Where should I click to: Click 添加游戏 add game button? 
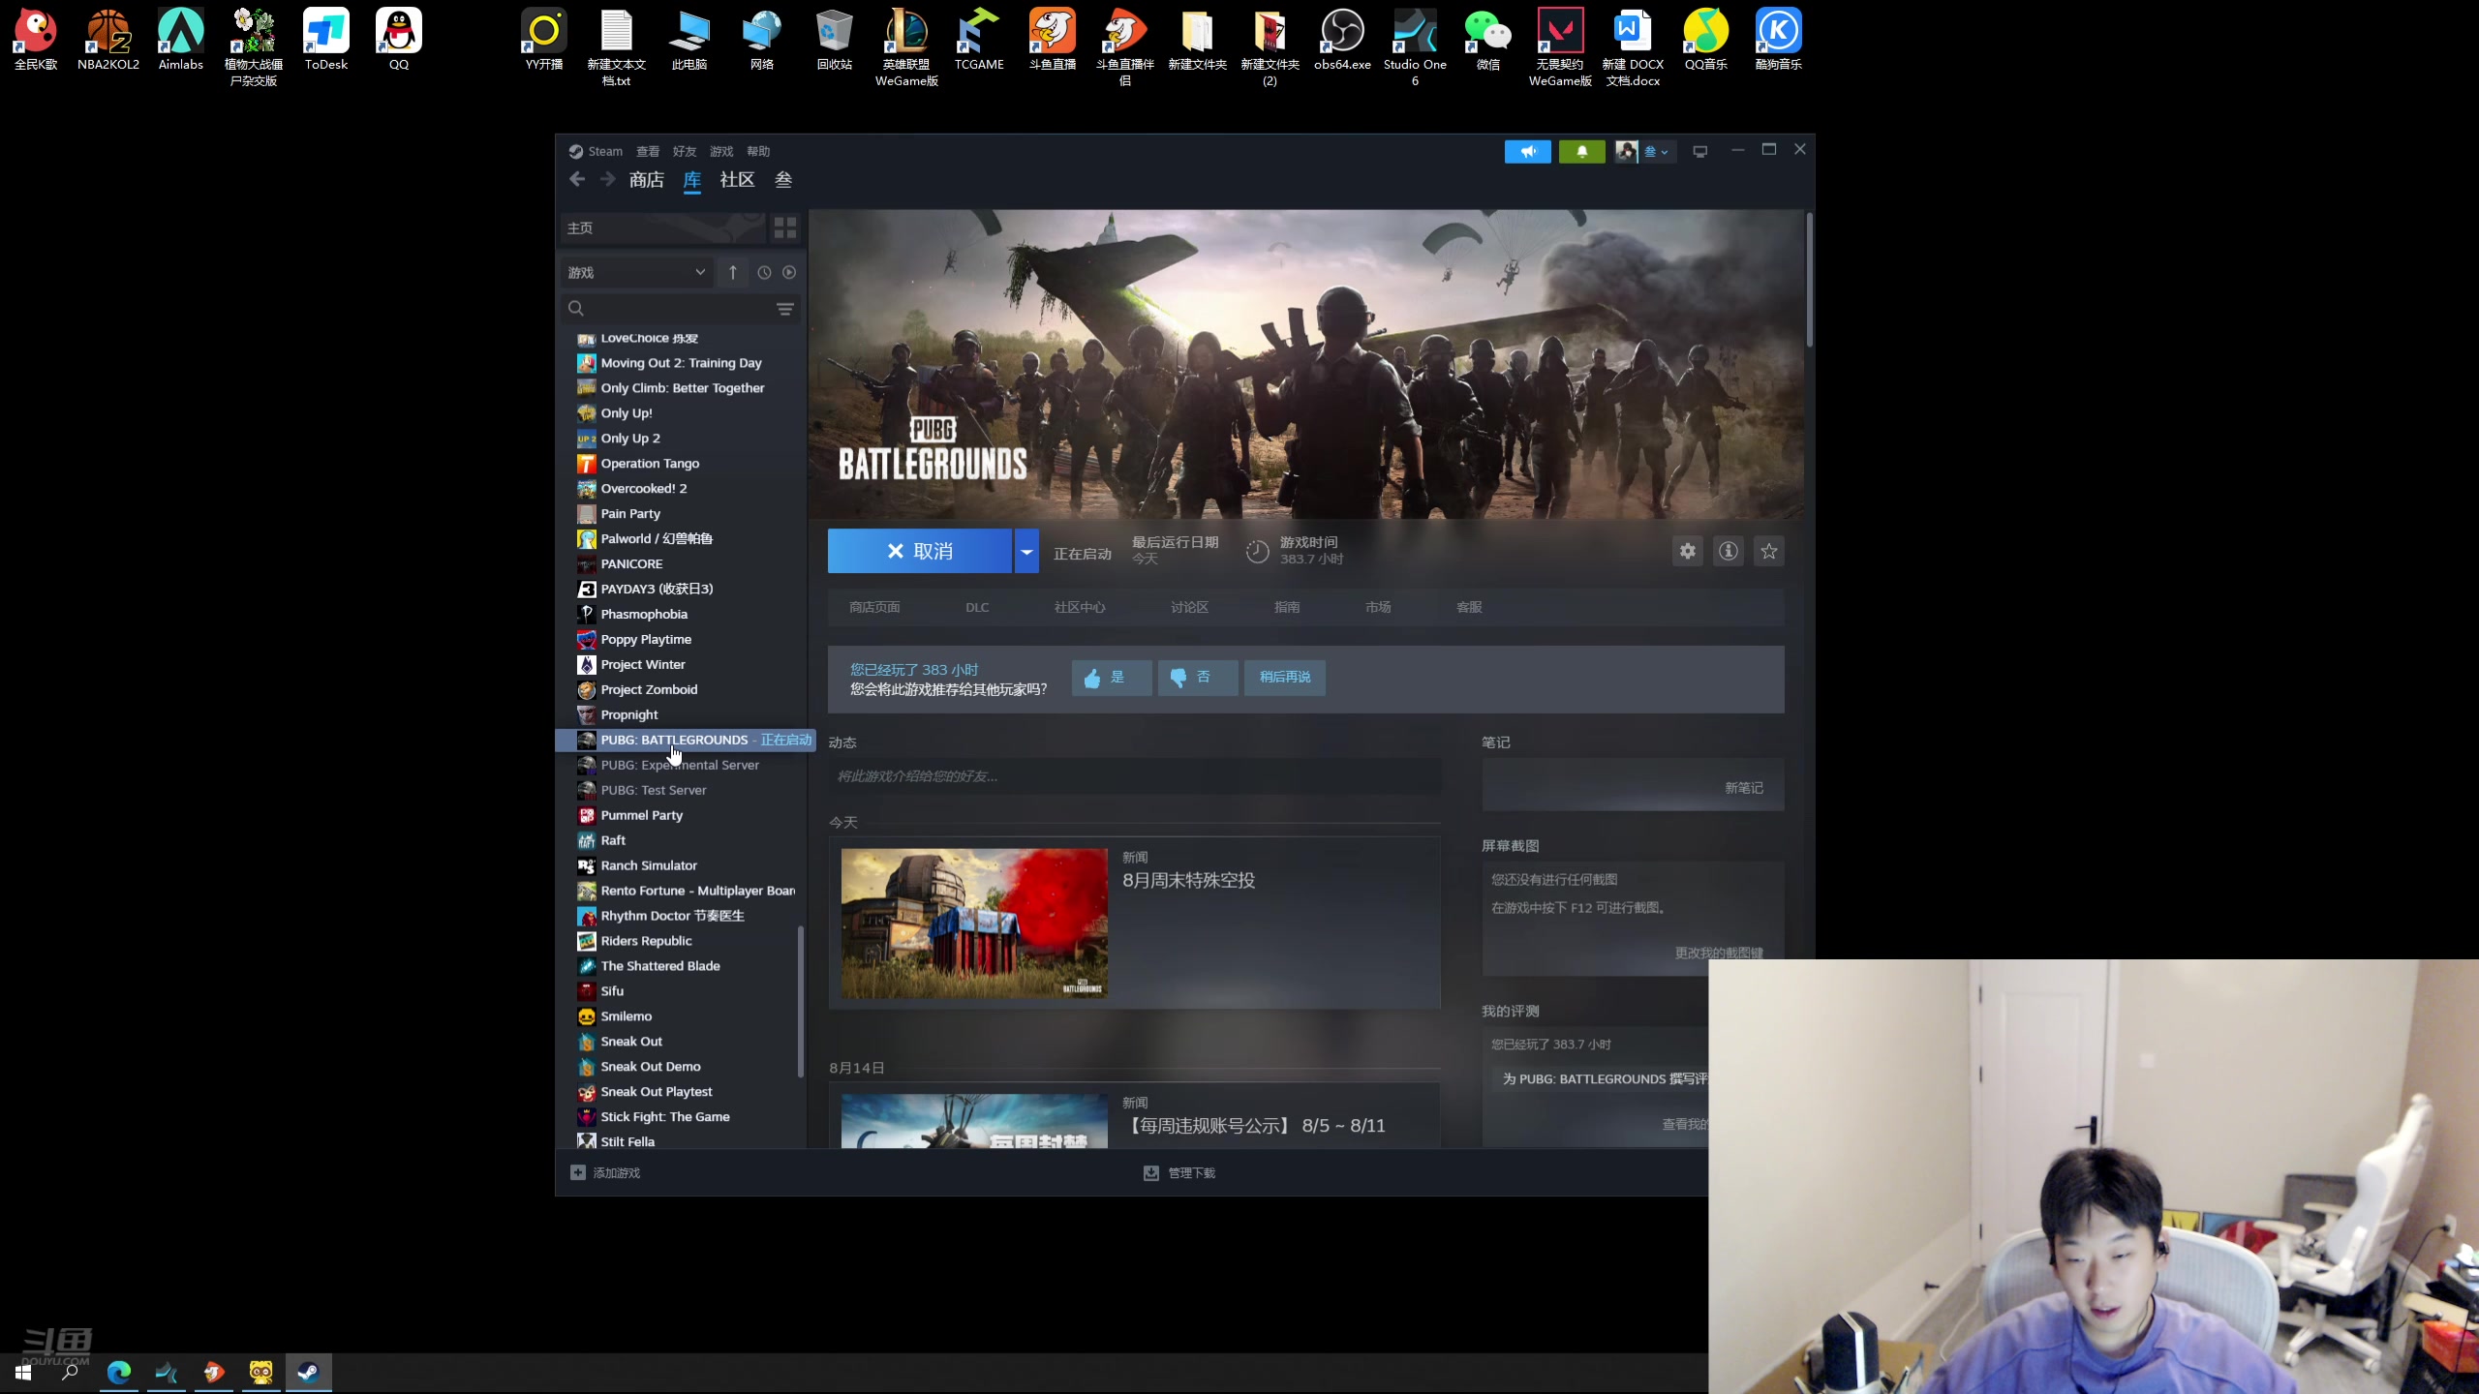605,1173
